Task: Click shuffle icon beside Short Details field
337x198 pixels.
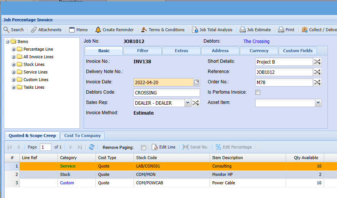Action: tap(317, 62)
